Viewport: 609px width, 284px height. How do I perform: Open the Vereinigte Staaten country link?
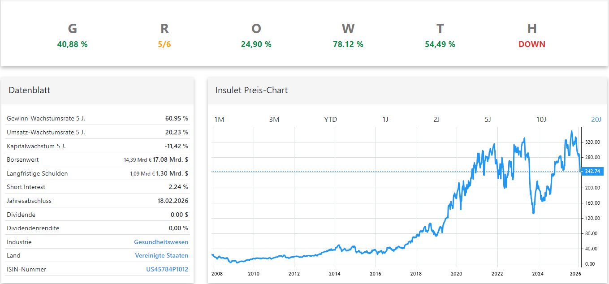pos(161,255)
